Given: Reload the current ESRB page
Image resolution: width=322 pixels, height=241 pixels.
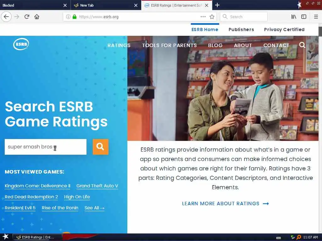Looking at the screenshot, I should [x=27, y=17].
